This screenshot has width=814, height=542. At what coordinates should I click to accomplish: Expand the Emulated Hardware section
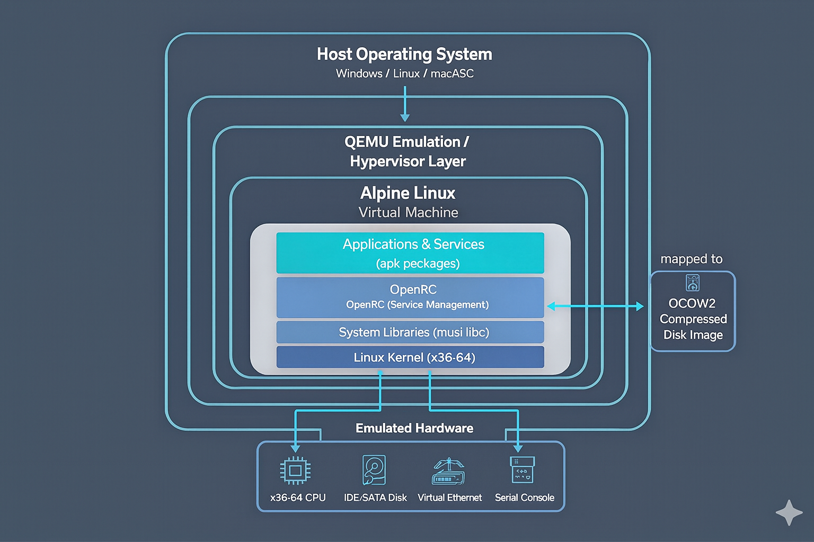point(414,428)
